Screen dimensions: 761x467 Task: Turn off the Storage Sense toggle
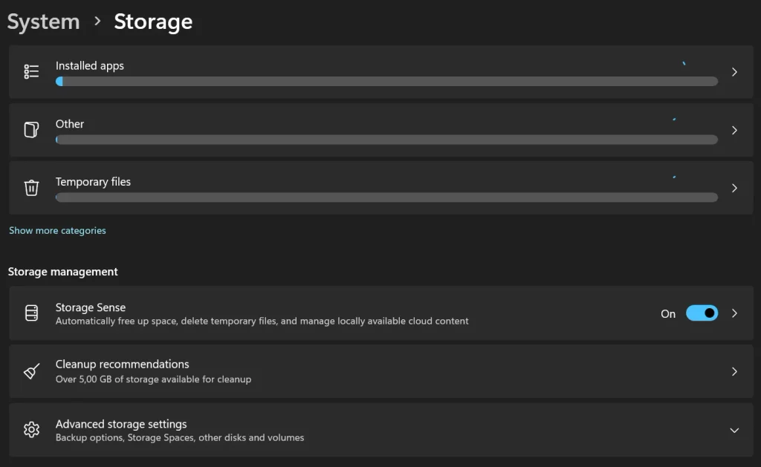(x=702, y=313)
